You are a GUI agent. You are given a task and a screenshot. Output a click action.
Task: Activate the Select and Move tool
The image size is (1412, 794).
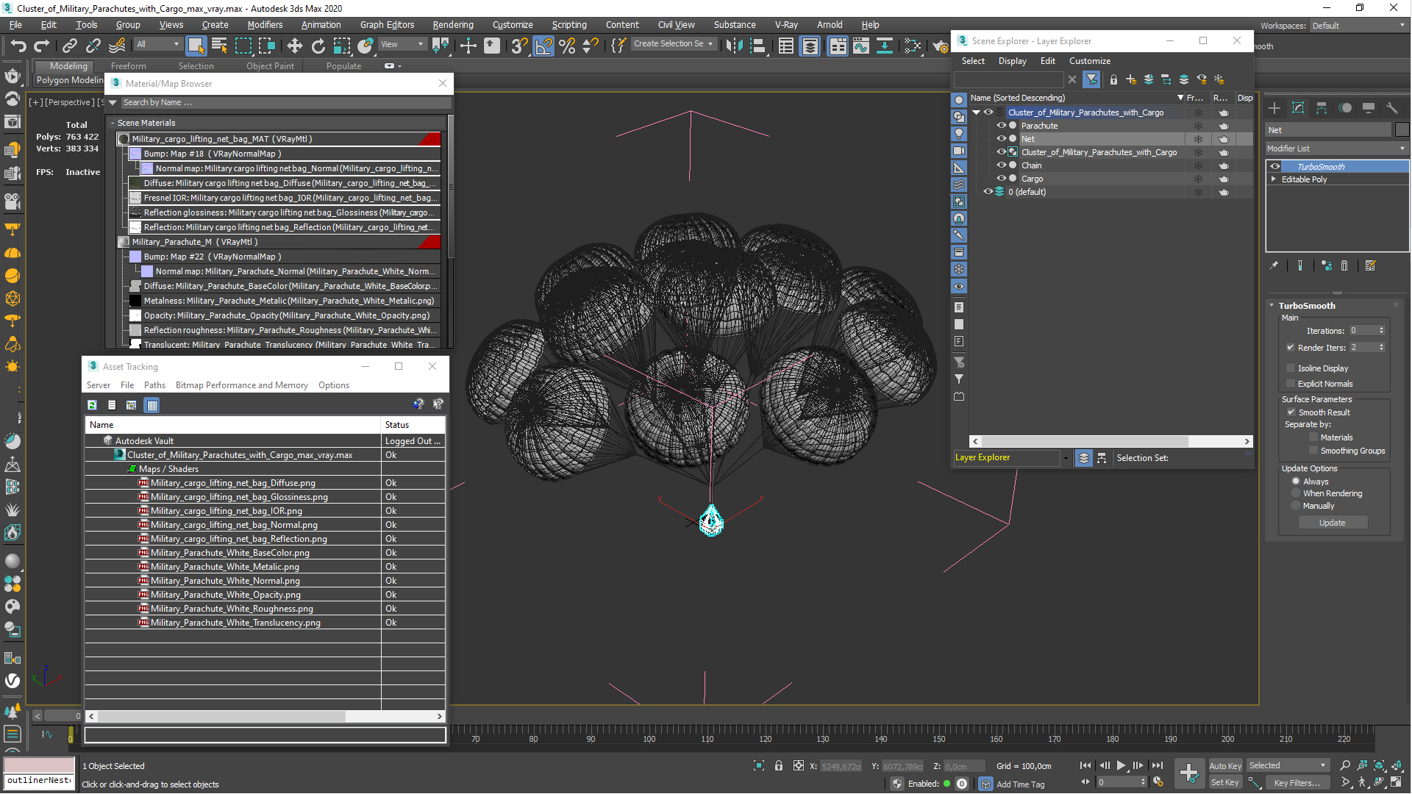[x=295, y=46]
